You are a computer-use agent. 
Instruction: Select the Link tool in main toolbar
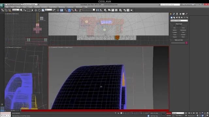[x=2, y=10]
